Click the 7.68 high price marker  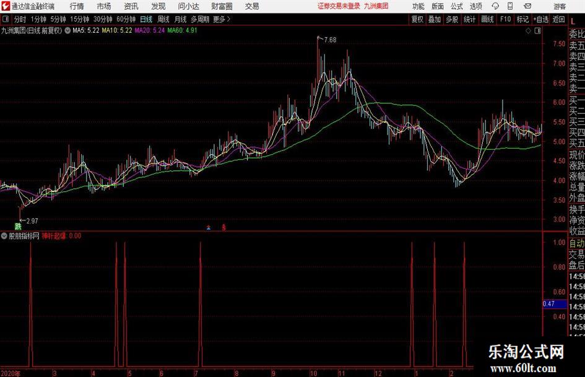330,40
